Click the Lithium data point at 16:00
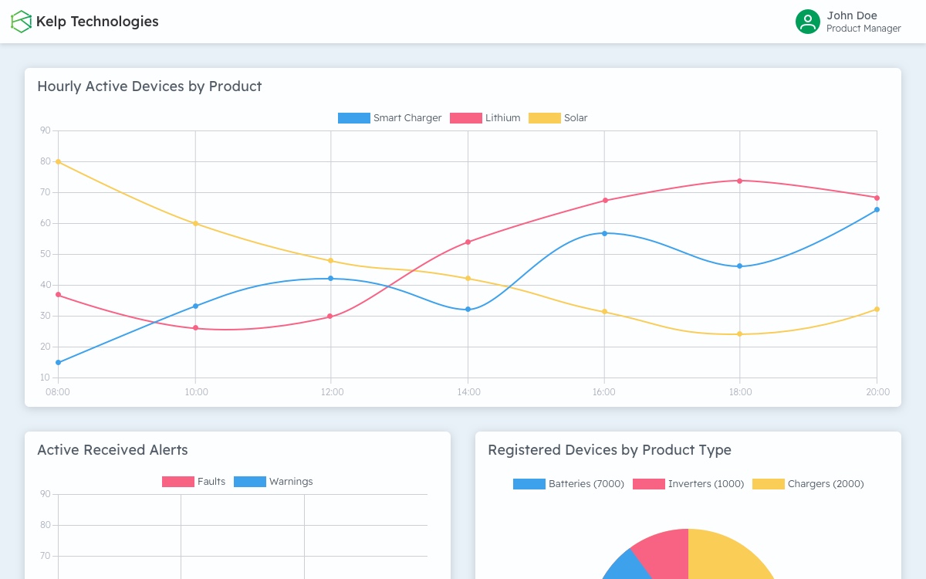926x579 pixels. coord(604,200)
